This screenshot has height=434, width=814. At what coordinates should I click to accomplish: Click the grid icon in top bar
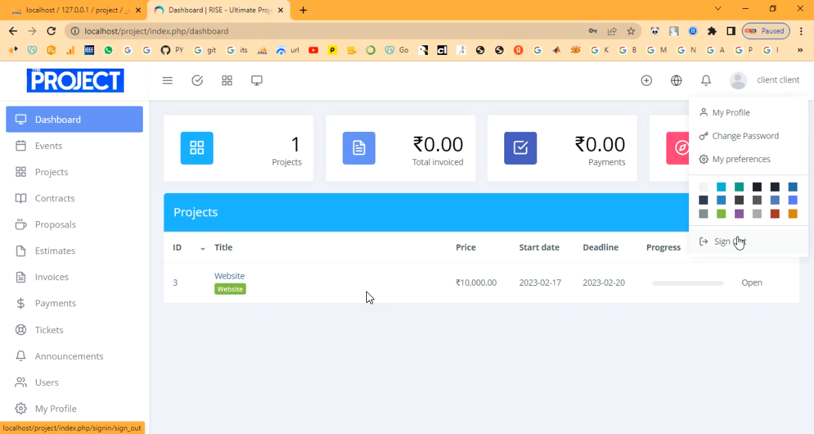pos(227,80)
